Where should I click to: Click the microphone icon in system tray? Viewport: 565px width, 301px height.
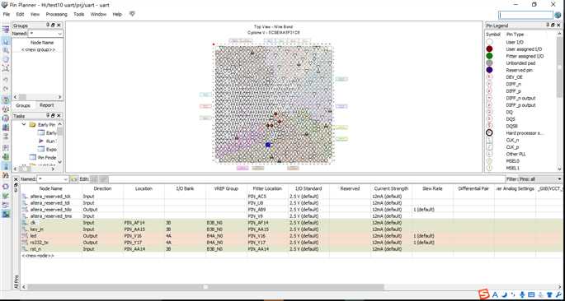pos(522,295)
